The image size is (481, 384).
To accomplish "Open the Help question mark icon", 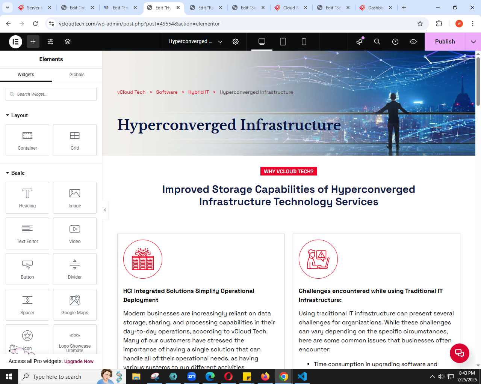I will point(395,42).
